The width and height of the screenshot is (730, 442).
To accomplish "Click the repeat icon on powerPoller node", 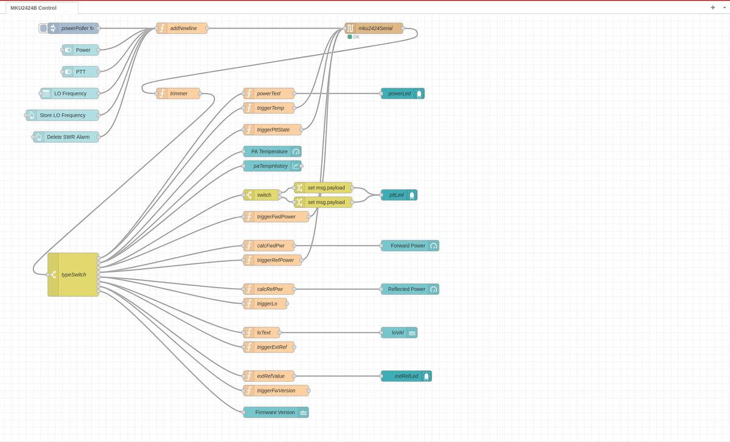I will point(92,28).
